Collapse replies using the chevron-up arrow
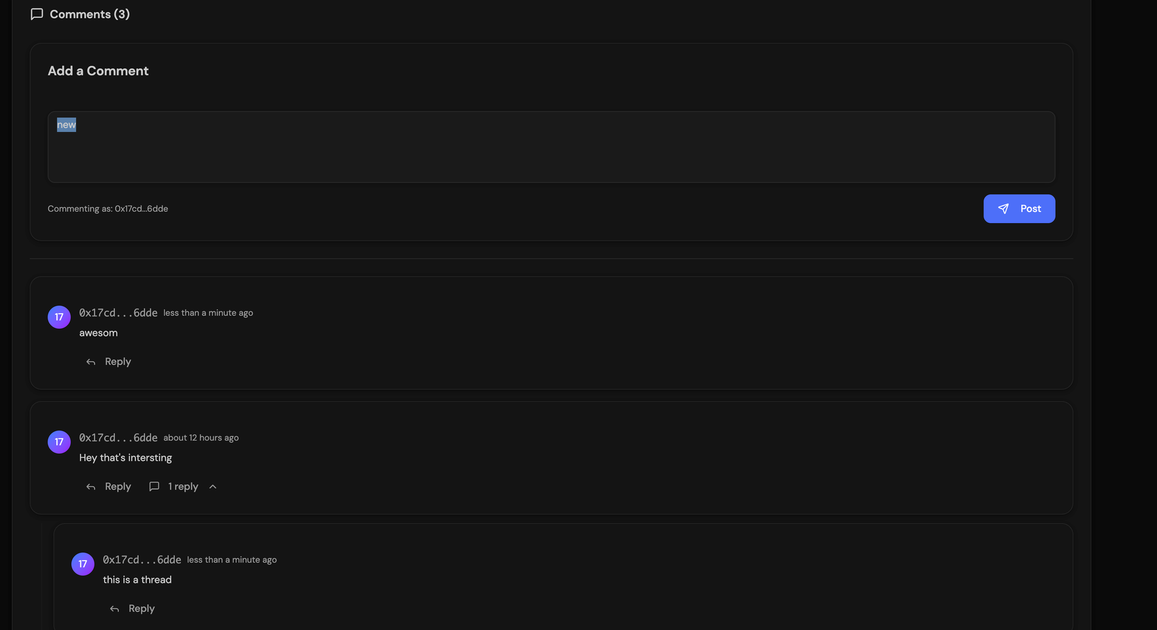 click(x=213, y=487)
